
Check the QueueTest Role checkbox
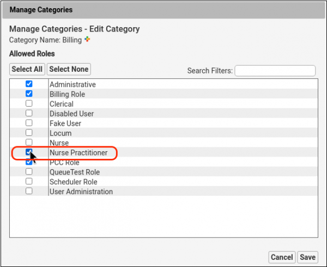29,171
